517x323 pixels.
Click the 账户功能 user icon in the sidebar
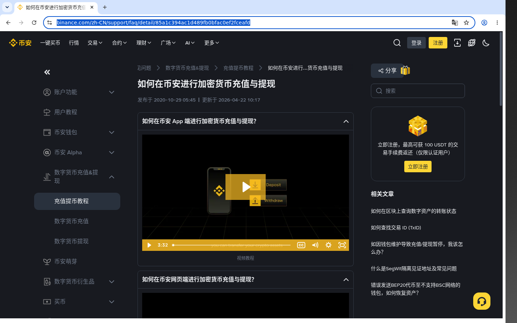47,92
